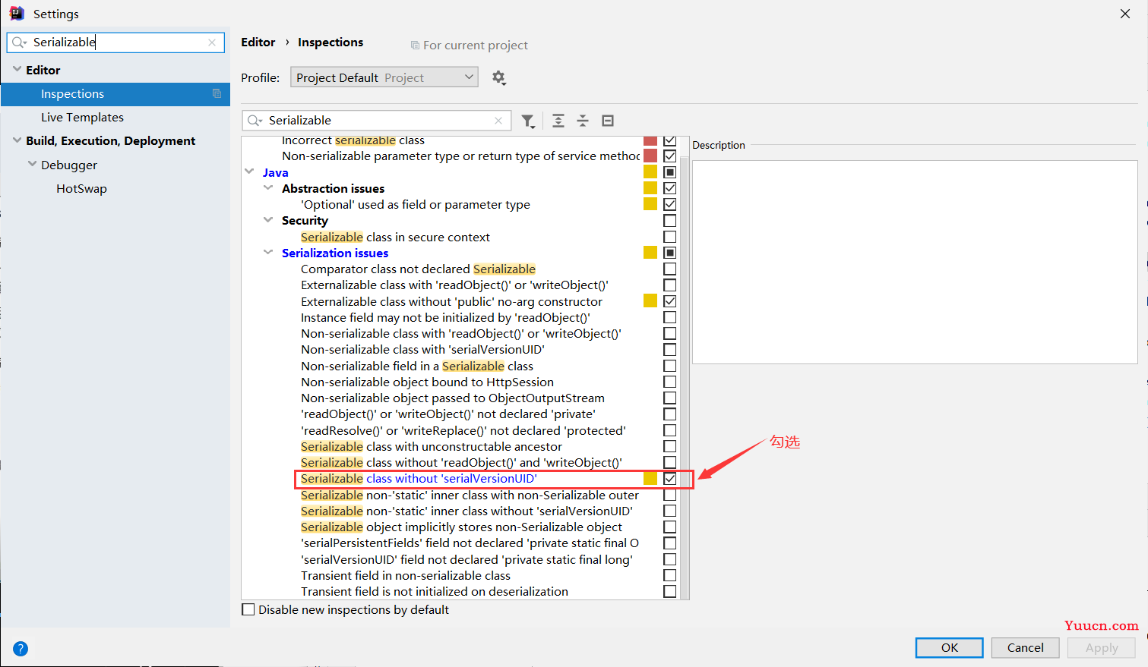This screenshot has width=1148, height=667.
Task: Click the red severity swatch for 'Incorrect serializable class'
Action: click(x=650, y=141)
